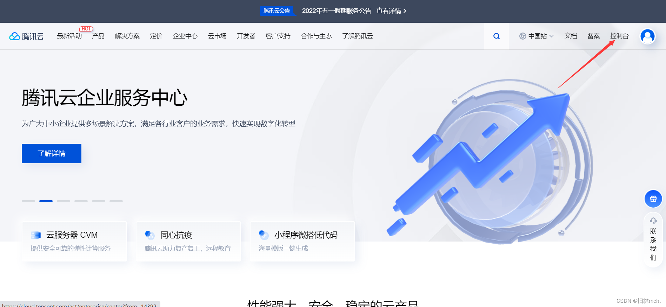Open the 了解腾讯云 menu
666x307 pixels.
coord(358,36)
